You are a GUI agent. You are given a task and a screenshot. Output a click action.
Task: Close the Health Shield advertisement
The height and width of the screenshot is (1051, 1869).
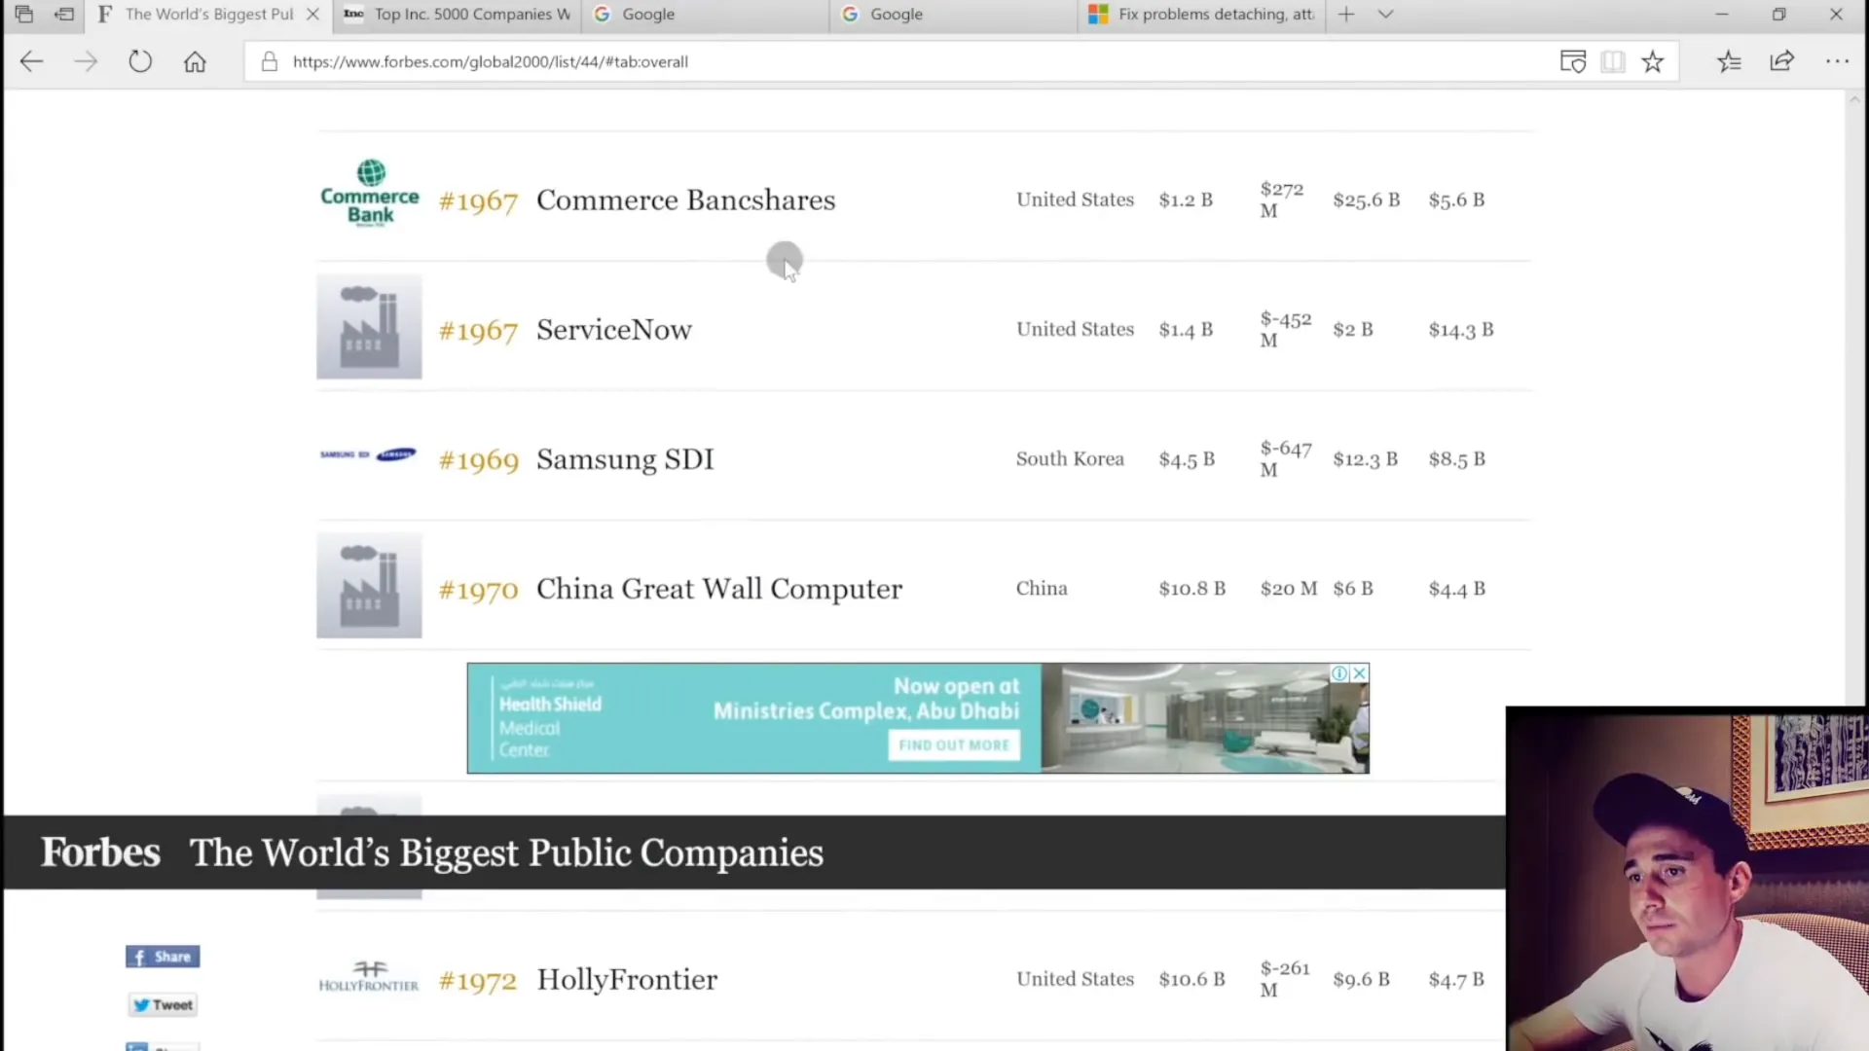point(1360,673)
